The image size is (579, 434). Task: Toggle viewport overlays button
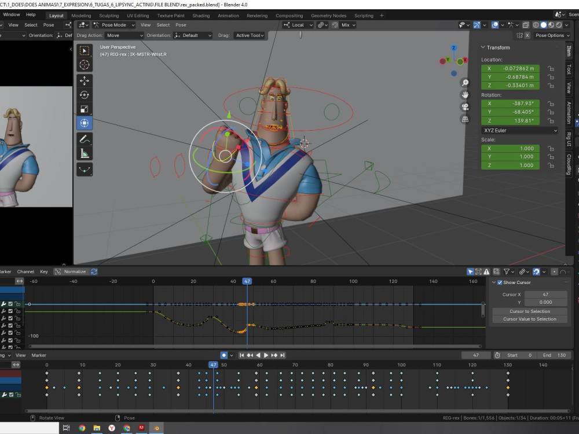[x=495, y=25]
